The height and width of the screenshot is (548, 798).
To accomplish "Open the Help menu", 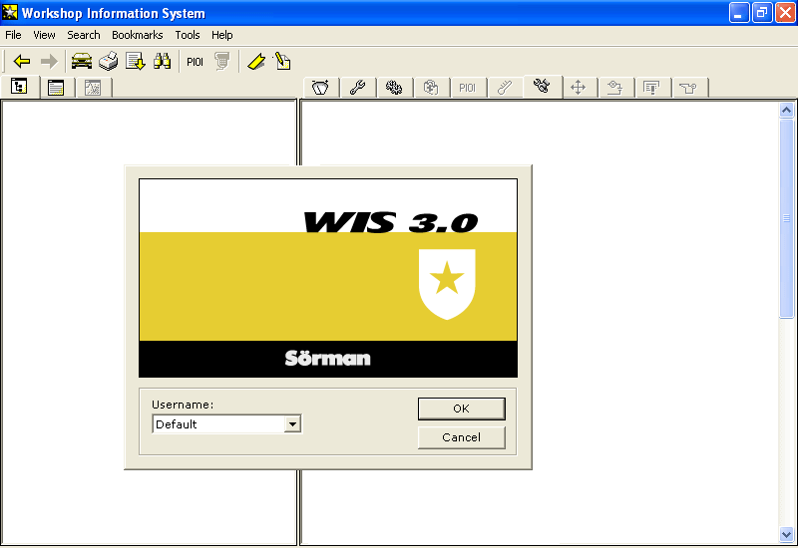I will pyautogui.click(x=221, y=35).
